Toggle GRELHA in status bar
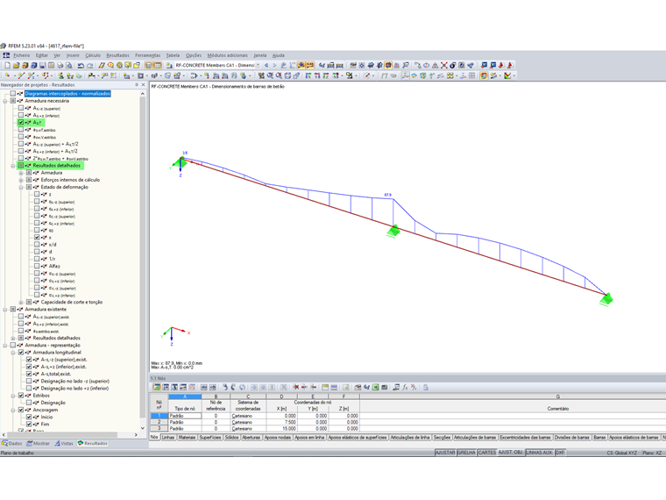The height and width of the screenshot is (500, 666). [466, 453]
